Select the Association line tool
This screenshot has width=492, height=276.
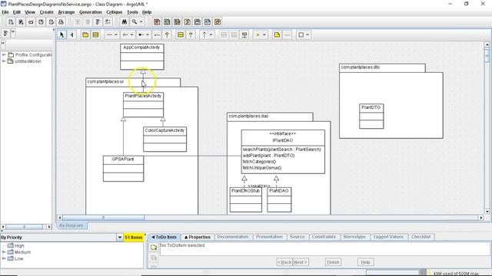(109, 34)
